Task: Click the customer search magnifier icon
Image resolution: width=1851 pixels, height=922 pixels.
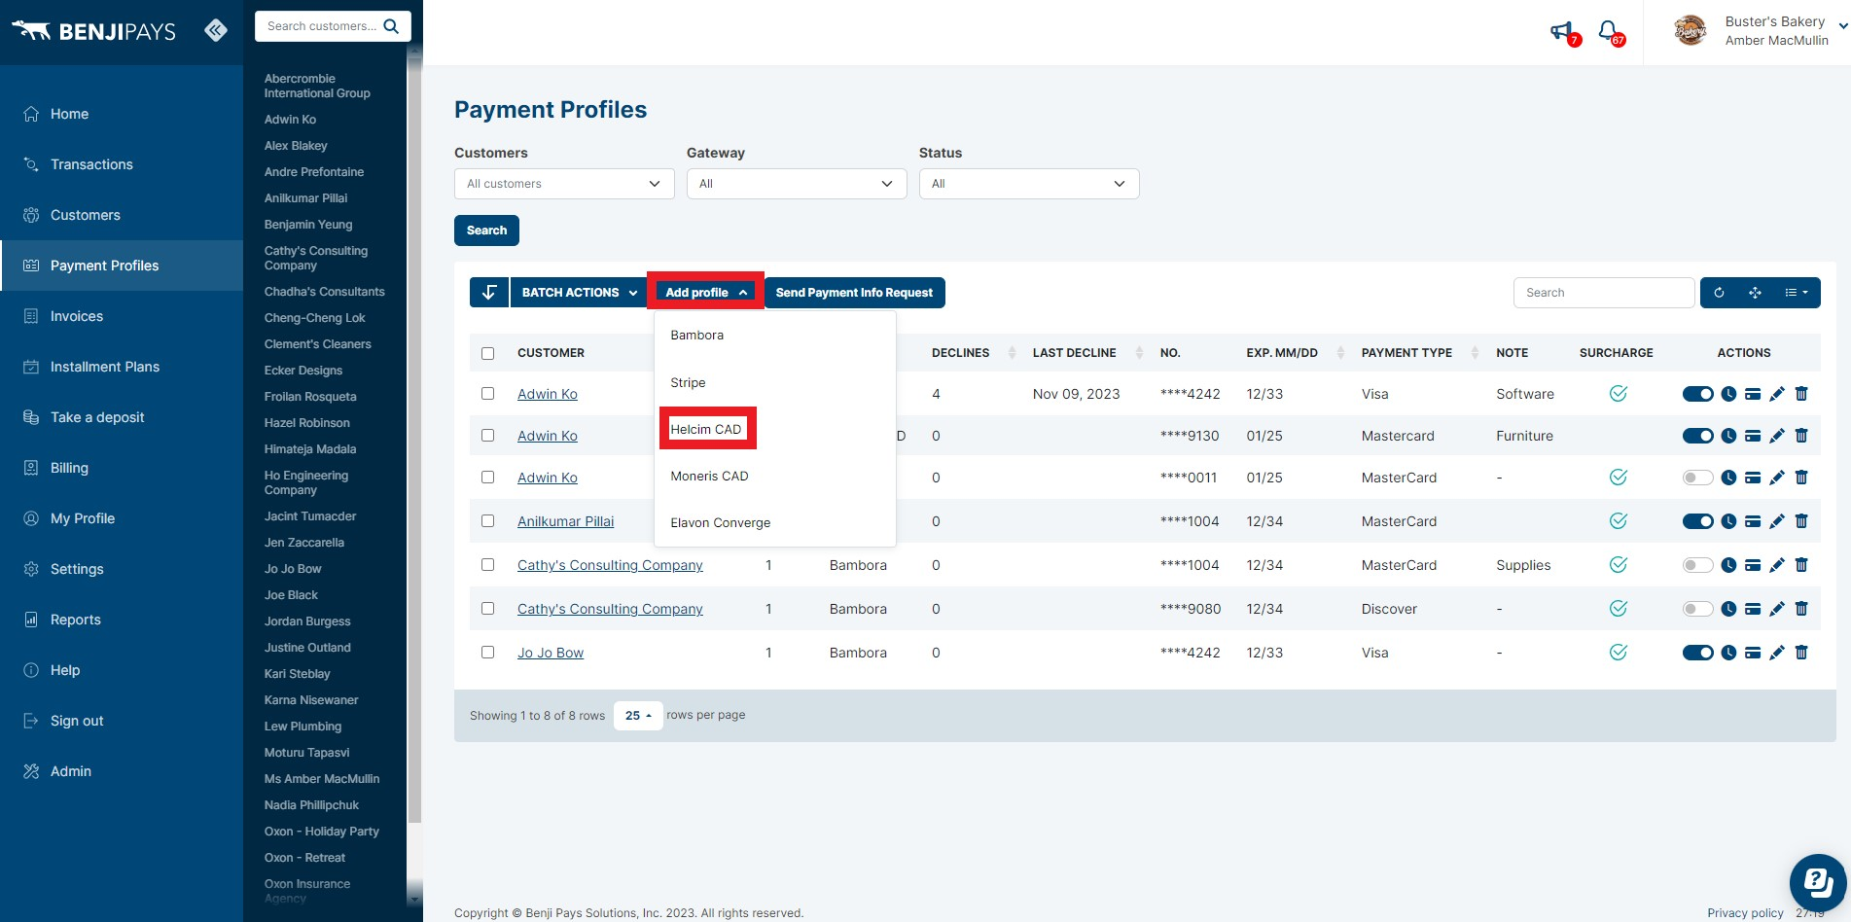Action: point(391,26)
